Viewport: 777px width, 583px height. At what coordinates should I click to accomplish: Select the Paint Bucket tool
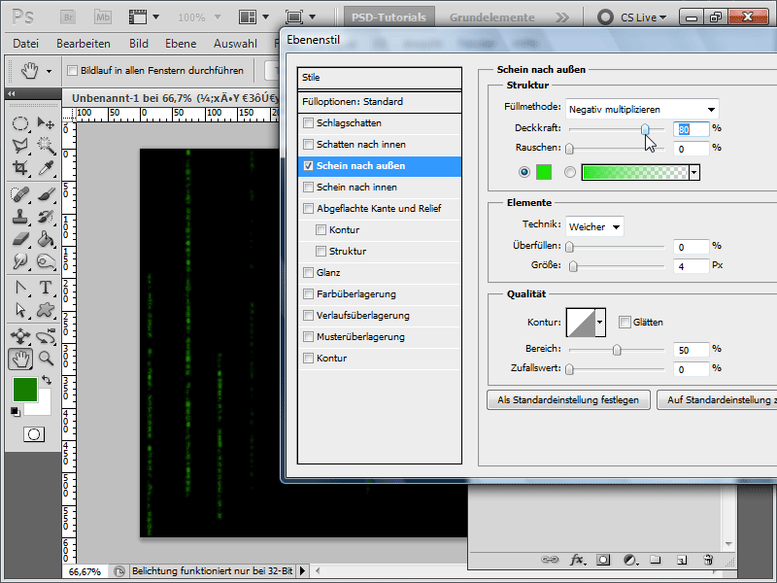click(x=46, y=239)
